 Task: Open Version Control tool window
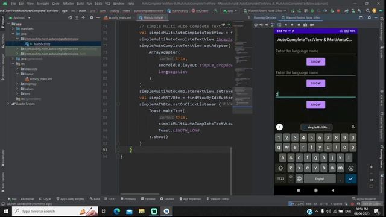(x=218, y=199)
